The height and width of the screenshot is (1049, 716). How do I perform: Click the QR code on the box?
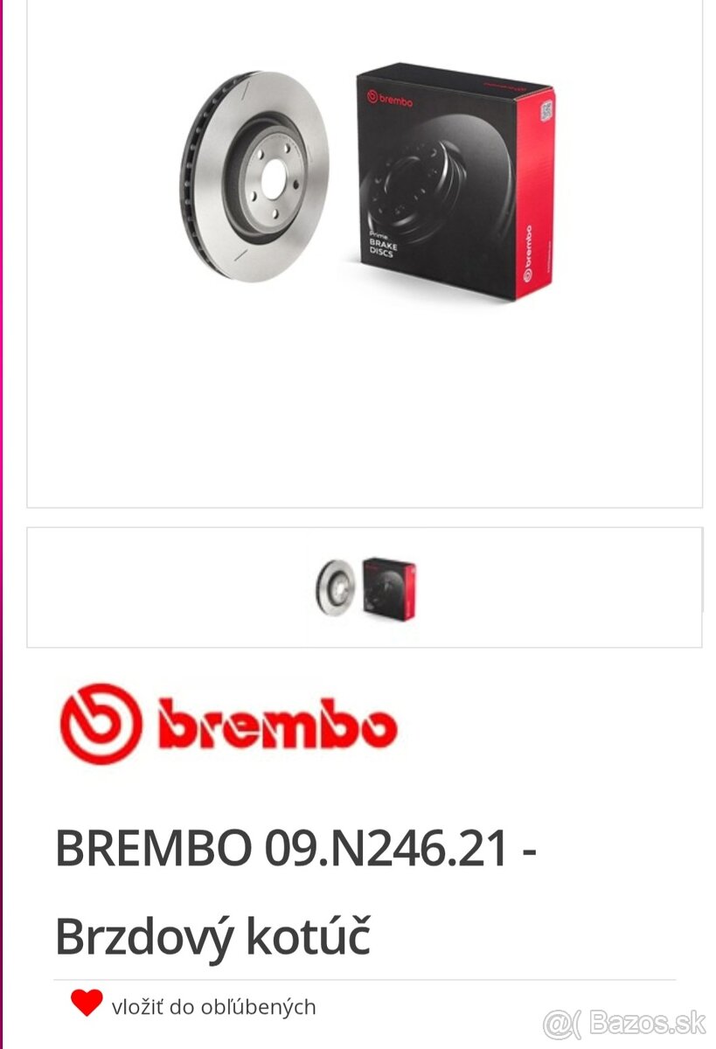coord(546,111)
